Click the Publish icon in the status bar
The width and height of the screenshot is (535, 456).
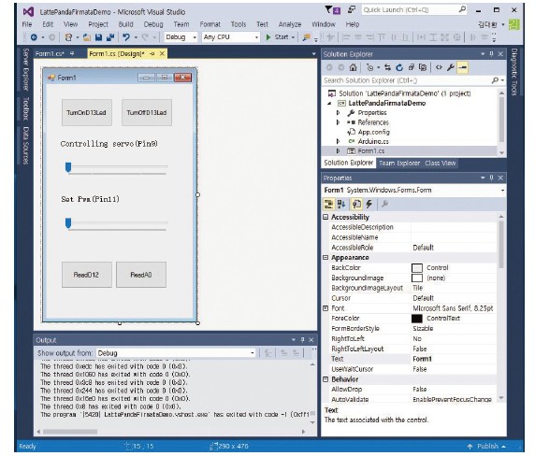[x=470, y=446]
